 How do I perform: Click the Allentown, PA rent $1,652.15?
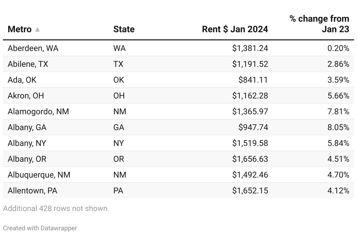(250, 190)
